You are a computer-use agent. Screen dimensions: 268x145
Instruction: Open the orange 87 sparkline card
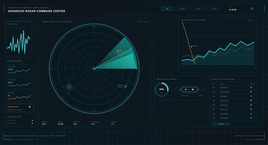coord(20,96)
